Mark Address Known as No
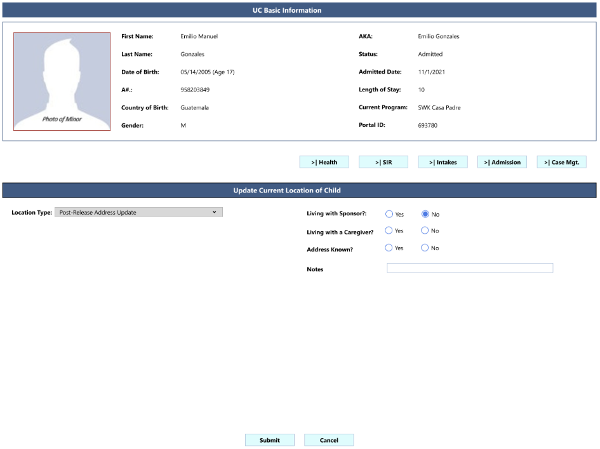The image size is (600, 449). [425, 248]
